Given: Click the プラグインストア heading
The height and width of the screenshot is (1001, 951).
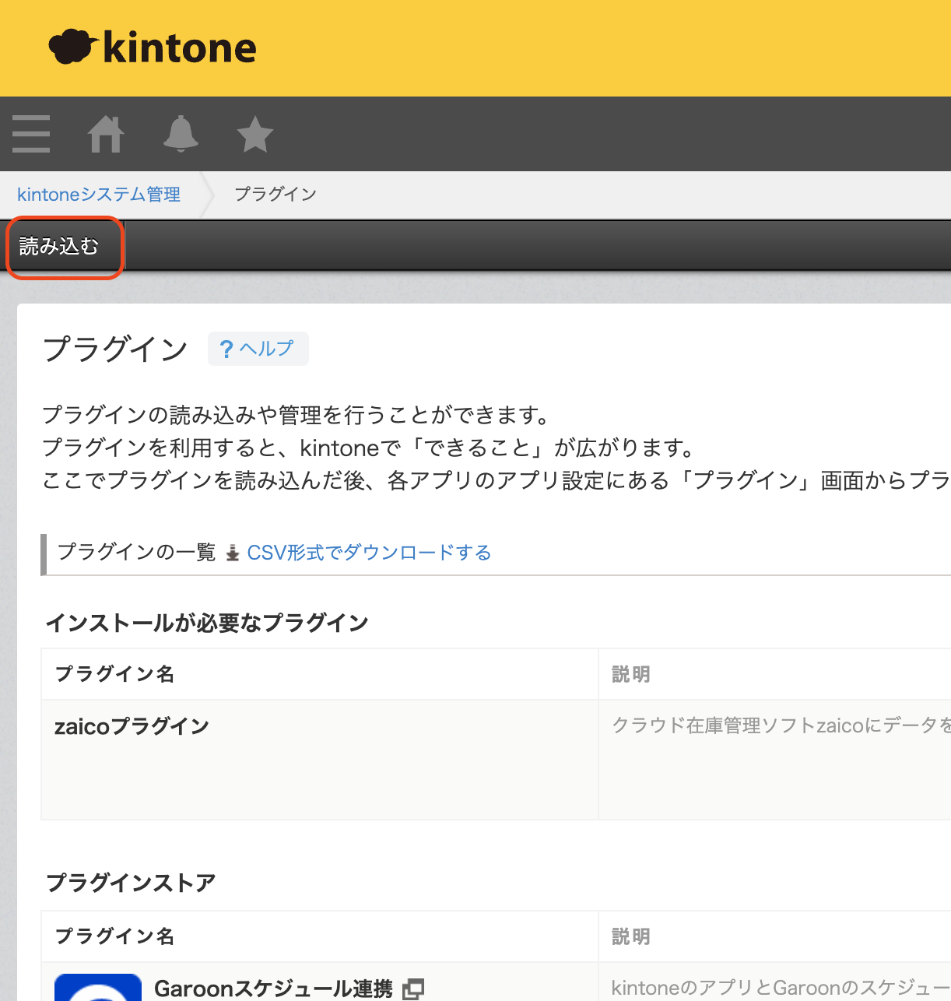Looking at the screenshot, I should click(x=131, y=883).
